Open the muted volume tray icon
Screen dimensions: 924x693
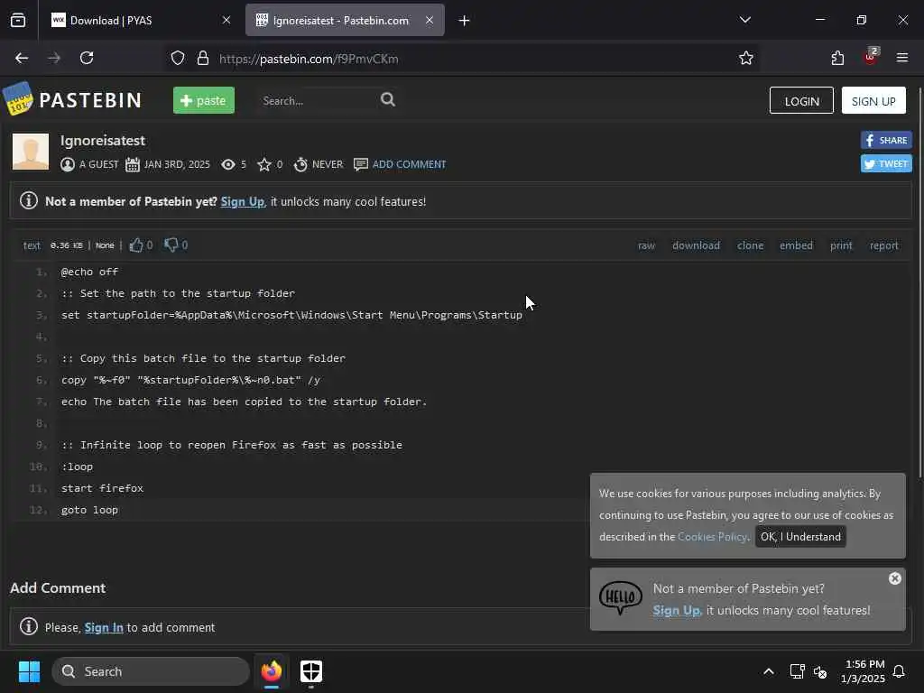(x=820, y=671)
